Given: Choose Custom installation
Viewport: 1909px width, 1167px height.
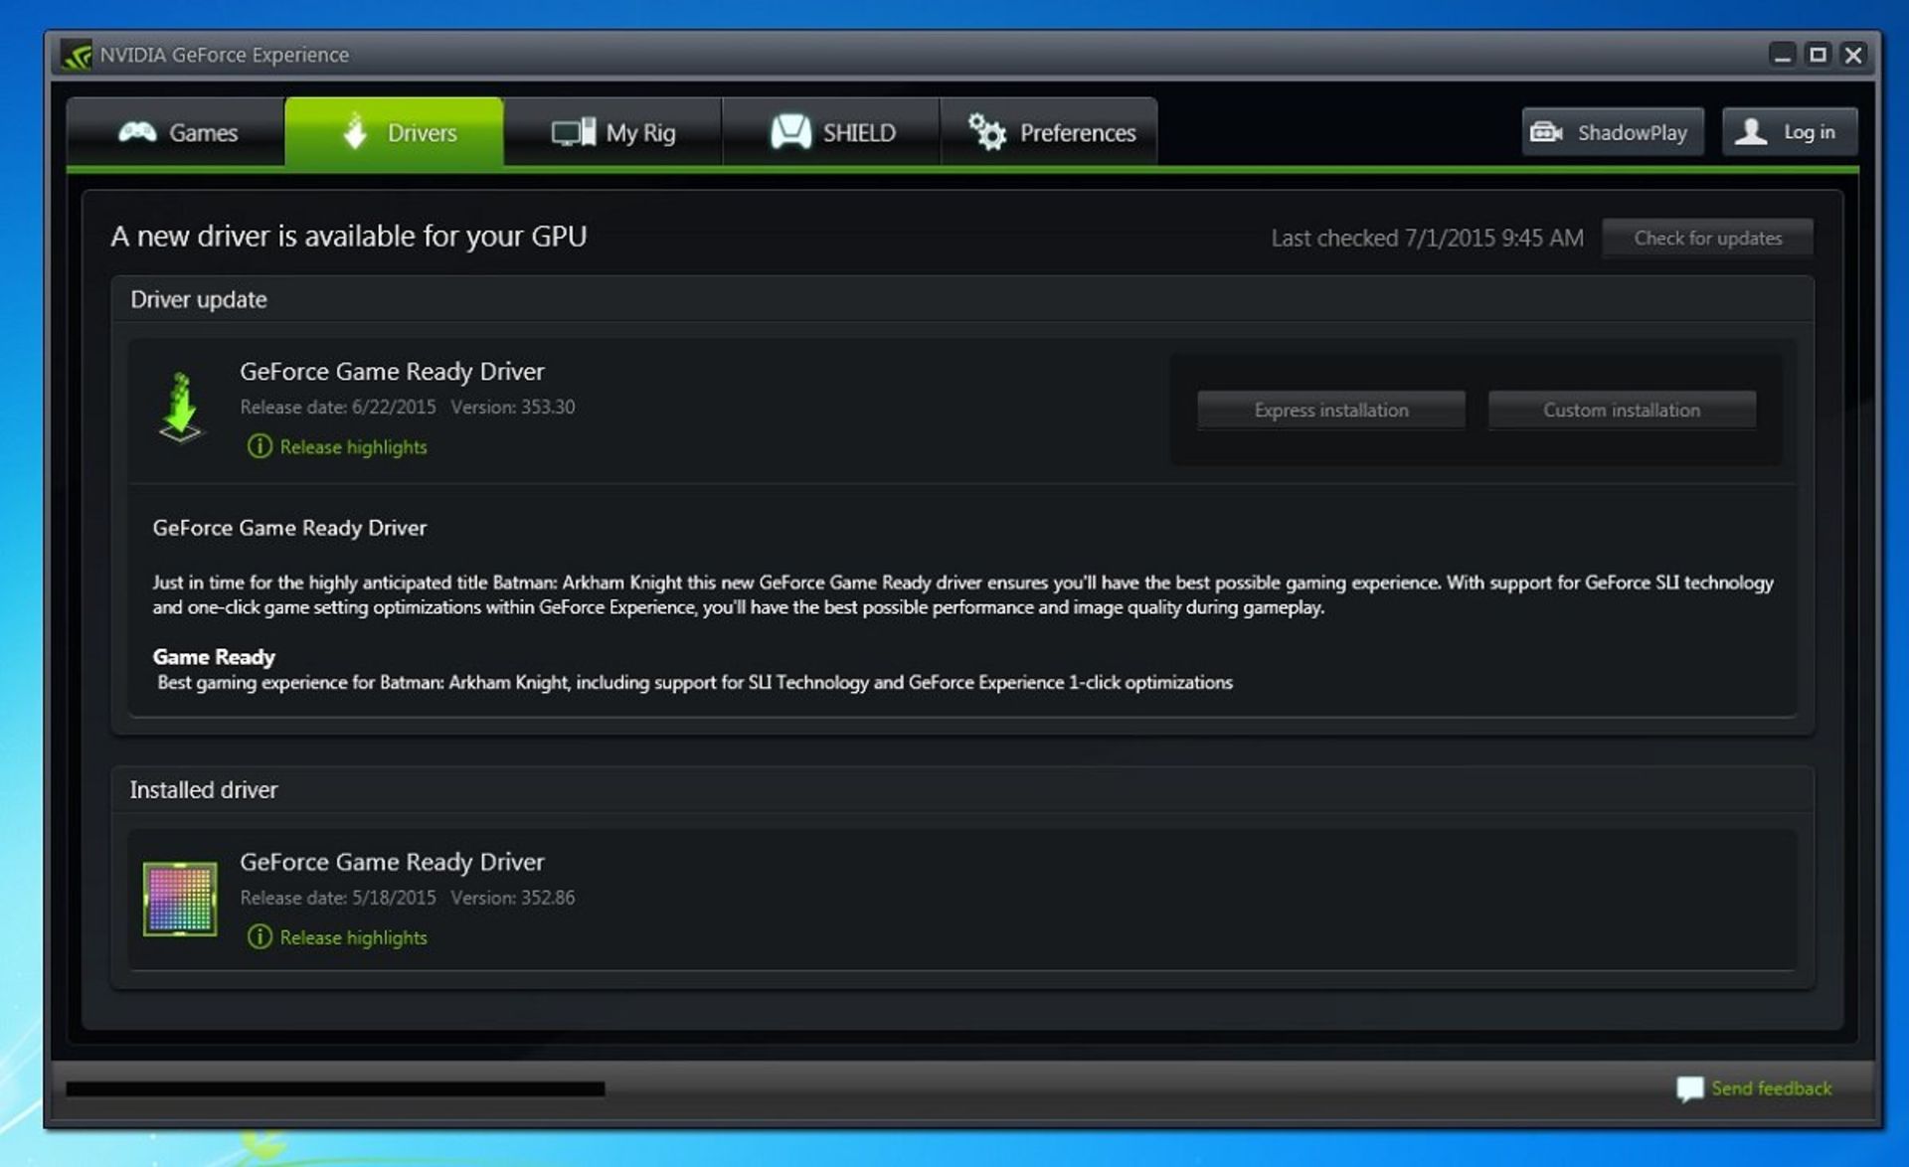Looking at the screenshot, I should (x=1622, y=410).
